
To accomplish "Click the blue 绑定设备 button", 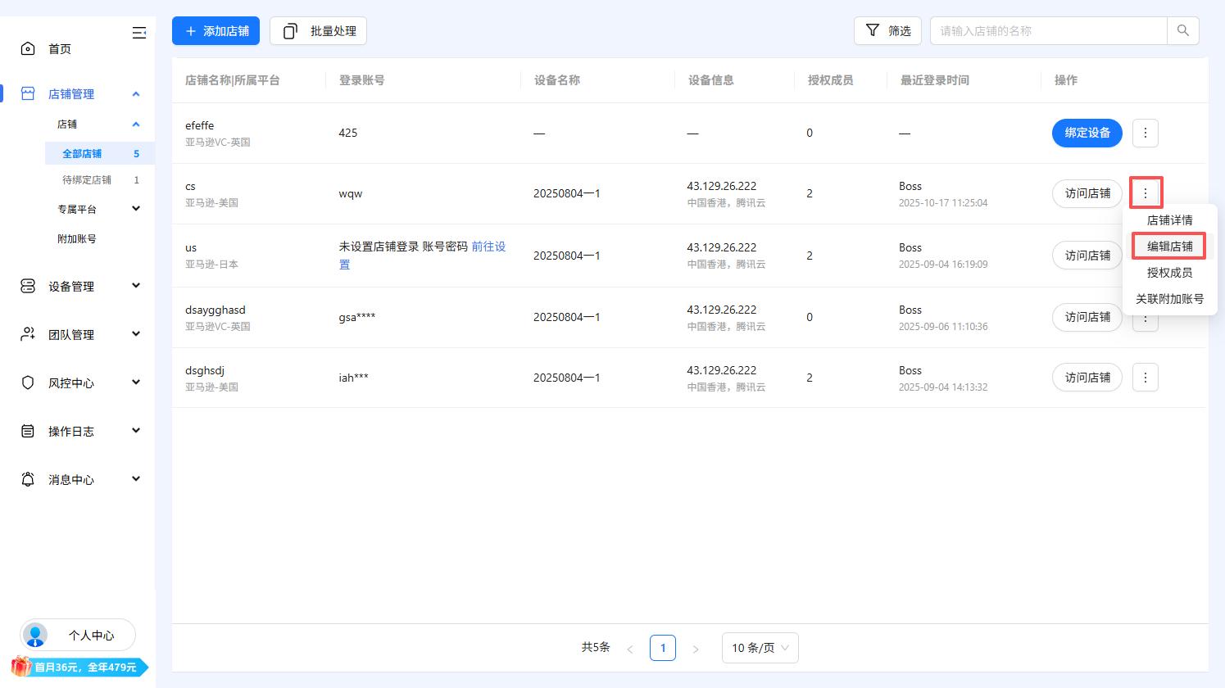I will [1087, 133].
